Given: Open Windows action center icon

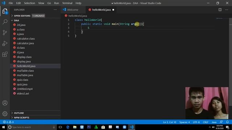Looking at the screenshot, I should [x=228, y=127].
